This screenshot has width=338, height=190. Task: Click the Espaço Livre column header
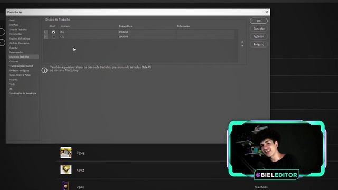[x=126, y=26]
